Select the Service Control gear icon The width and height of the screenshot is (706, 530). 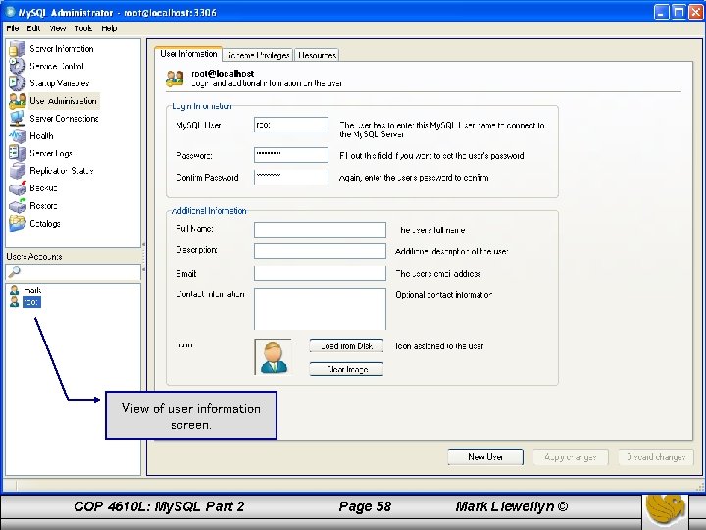click(17, 66)
